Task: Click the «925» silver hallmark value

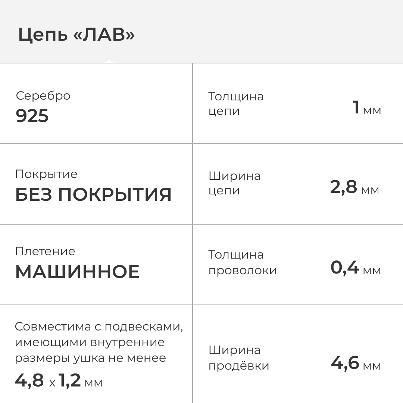Action: [32, 116]
